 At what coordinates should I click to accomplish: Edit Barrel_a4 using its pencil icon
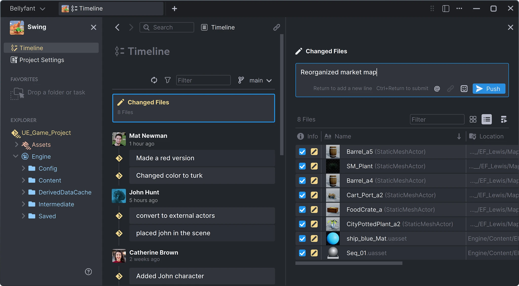coord(314,180)
